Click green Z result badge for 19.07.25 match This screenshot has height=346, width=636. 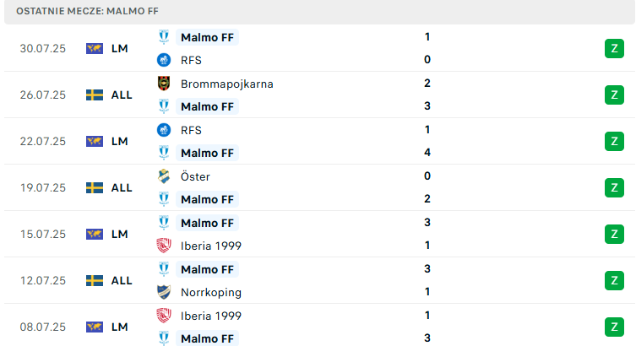614,187
